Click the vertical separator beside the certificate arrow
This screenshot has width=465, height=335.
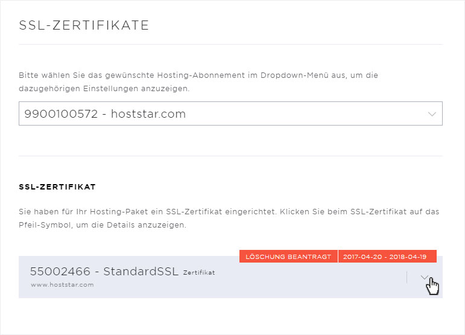[407, 277]
